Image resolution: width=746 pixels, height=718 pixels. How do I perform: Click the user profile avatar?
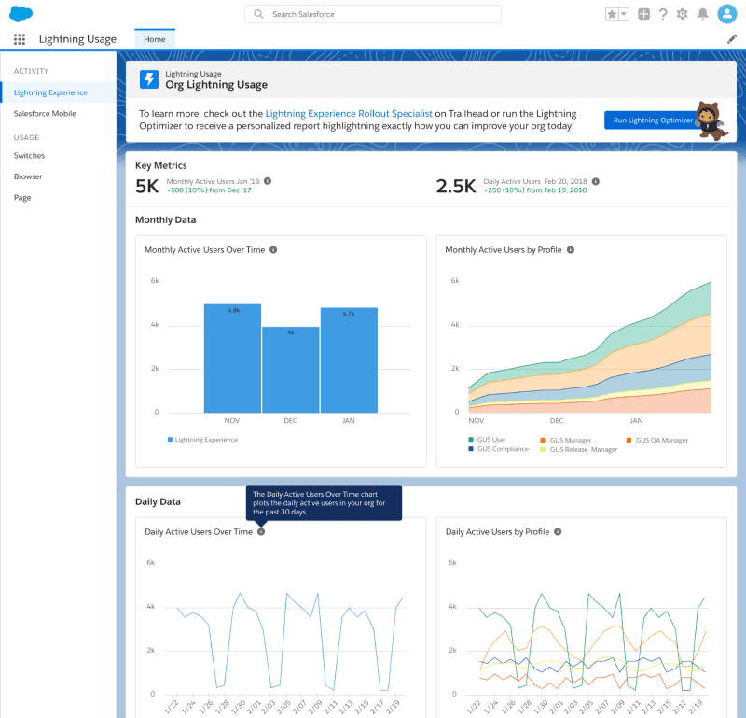click(727, 14)
